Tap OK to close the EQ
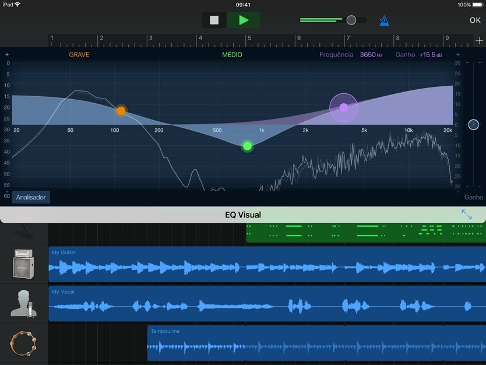486x365 pixels. [x=475, y=20]
